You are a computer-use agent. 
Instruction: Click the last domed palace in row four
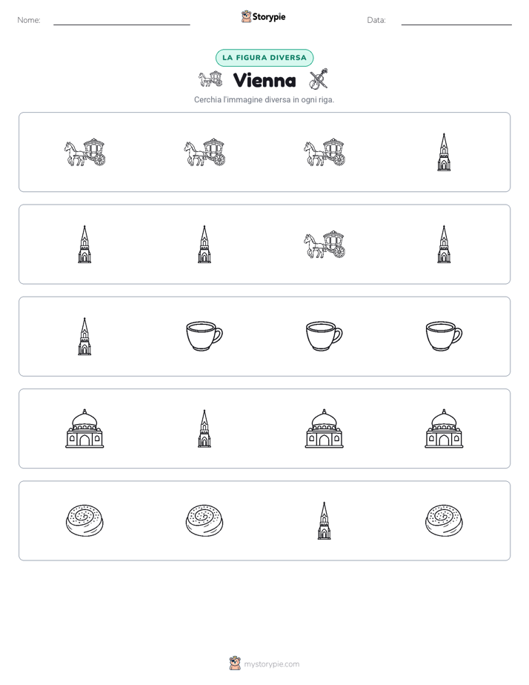click(x=444, y=428)
